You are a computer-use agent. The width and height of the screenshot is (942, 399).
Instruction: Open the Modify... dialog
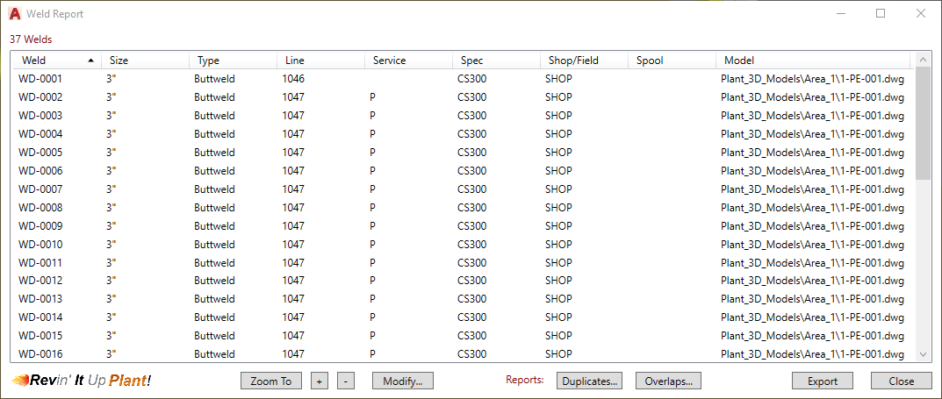pyautogui.click(x=403, y=381)
